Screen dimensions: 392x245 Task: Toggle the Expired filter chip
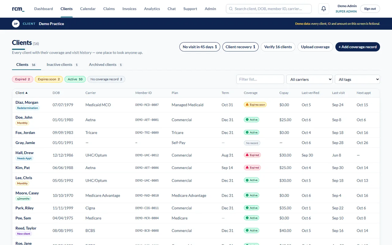(x=23, y=79)
